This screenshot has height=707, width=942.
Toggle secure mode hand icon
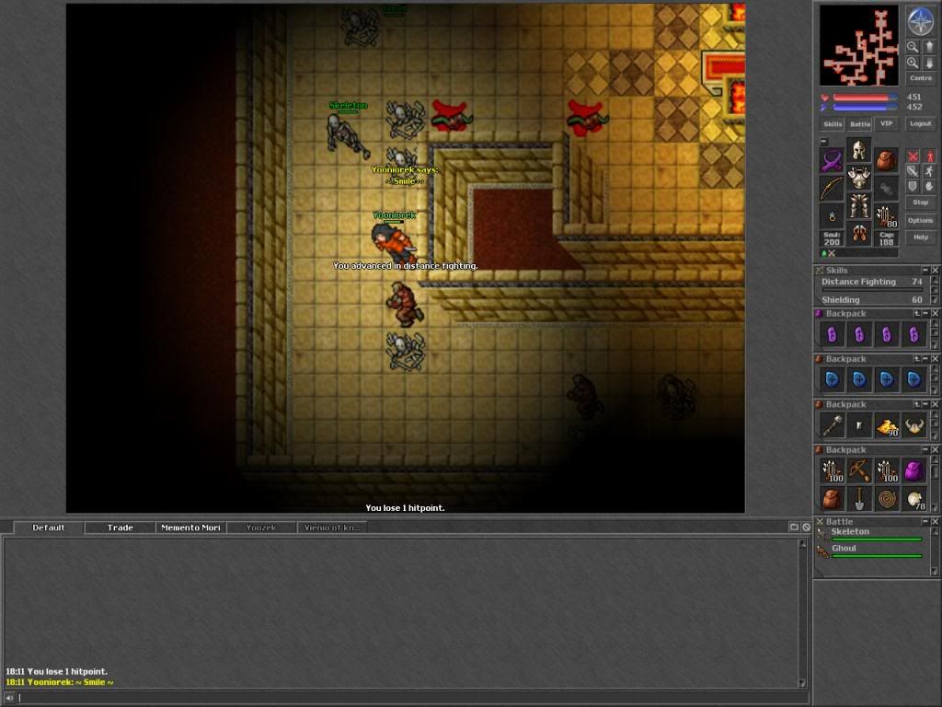click(931, 186)
